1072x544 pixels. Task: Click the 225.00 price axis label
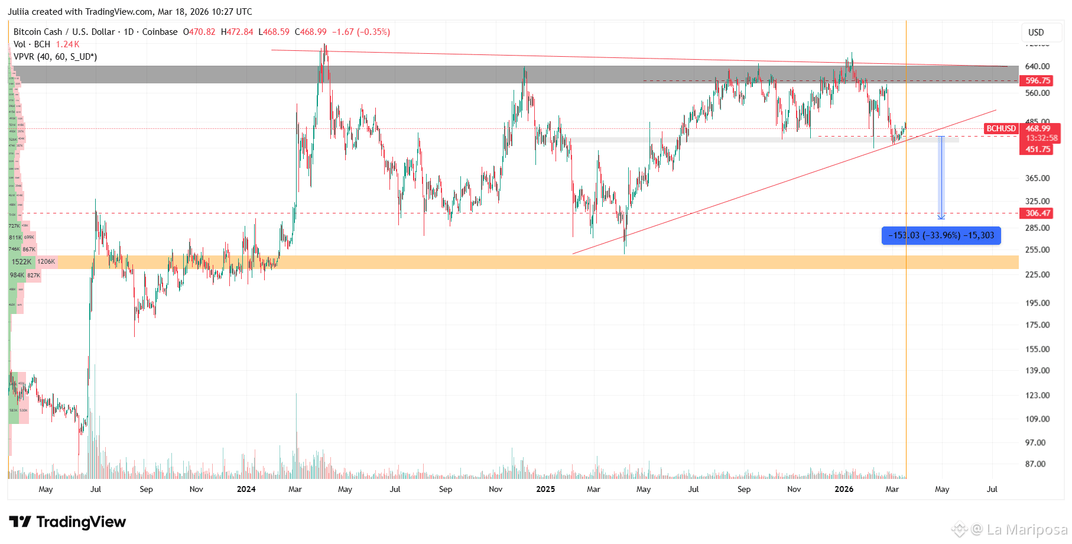click(x=1038, y=274)
